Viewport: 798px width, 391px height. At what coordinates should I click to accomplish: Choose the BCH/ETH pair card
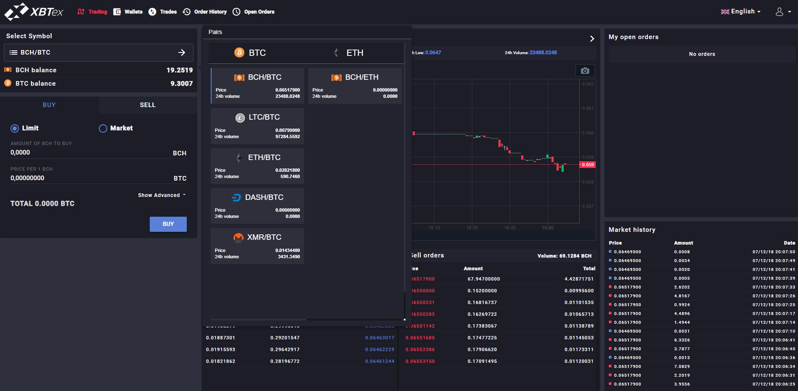[355, 86]
